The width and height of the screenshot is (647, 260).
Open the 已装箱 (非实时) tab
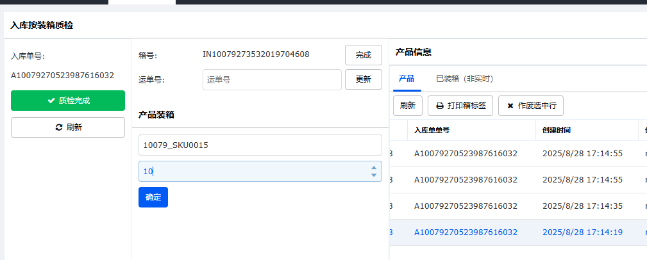(464, 79)
